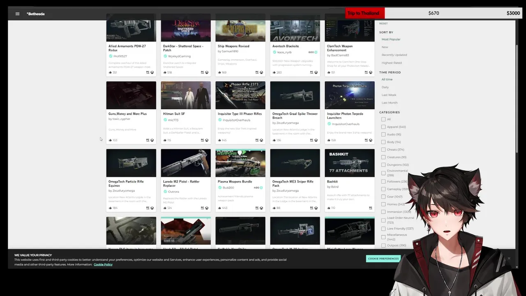Open the InquisitorOverhauls author link on the Phaser Rifles card
Viewport: 526px width, 296px height.
(x=236, y=120)
